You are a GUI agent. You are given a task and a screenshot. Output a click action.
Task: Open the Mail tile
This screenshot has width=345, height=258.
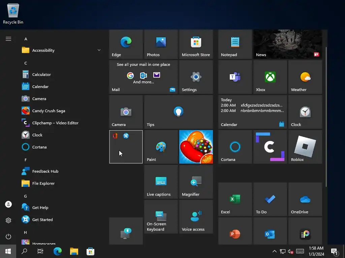pos(144,77)
